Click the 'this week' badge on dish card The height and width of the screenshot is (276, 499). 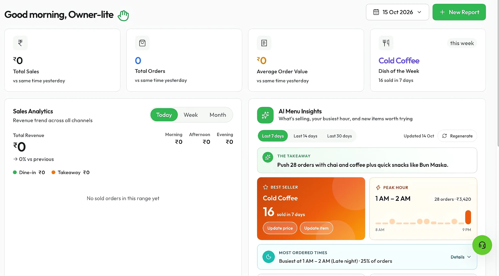(x=462, y=43)
